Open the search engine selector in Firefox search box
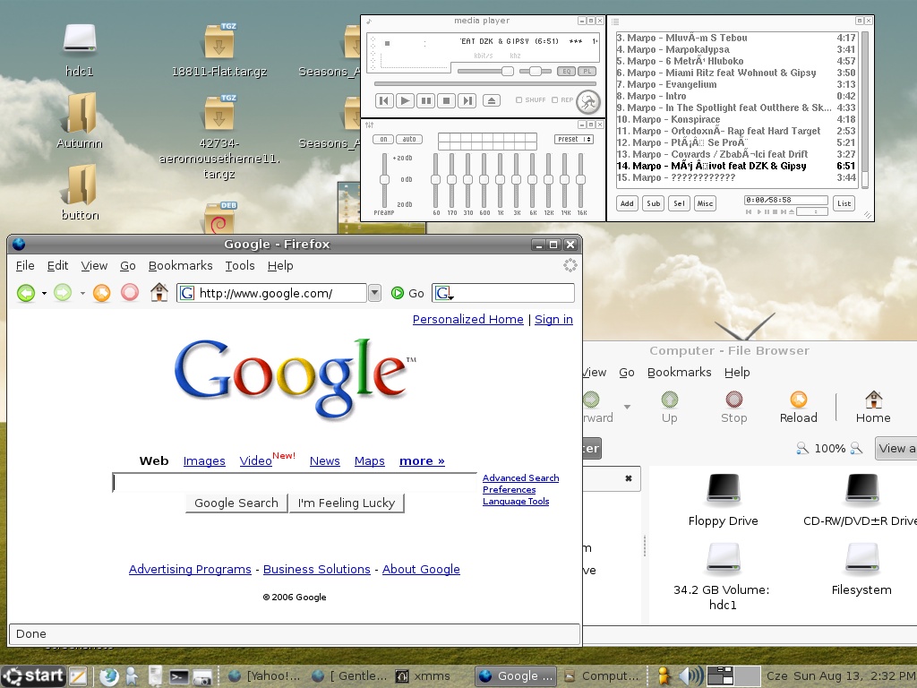The height and width of the screenshot is (688, 917). click(444, 293)
